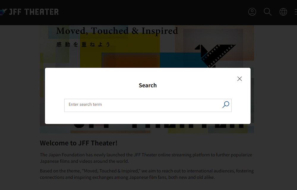The image size is (297, 190).
Task: Click the 'Search' dialog title
Action: coord(148,85)
